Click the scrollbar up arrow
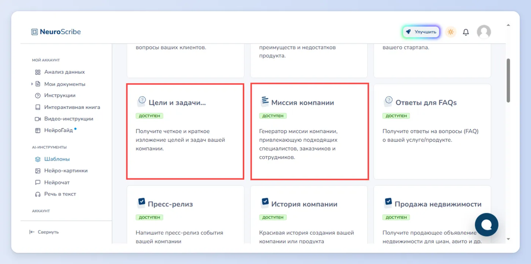The width and height of the screenshot is (531, 264). [508, 25]
